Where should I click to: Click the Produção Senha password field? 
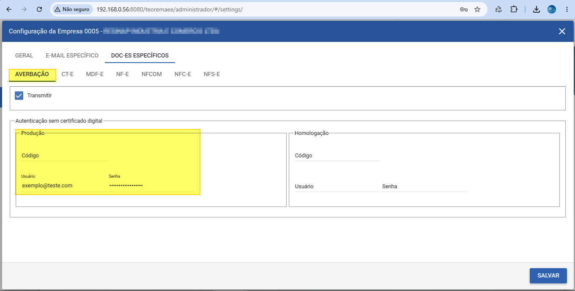pos(151,185)
